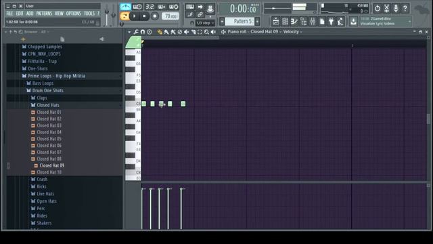Toggle pattern/song mode button
Screen dimensions: 433x244
point(124,16)
